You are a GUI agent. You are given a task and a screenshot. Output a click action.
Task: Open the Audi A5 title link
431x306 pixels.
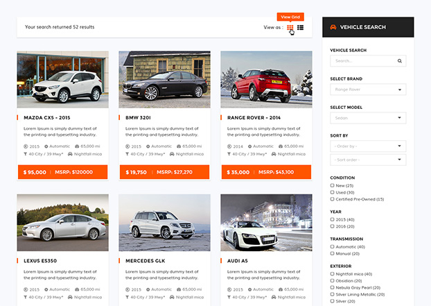(238, 261)
